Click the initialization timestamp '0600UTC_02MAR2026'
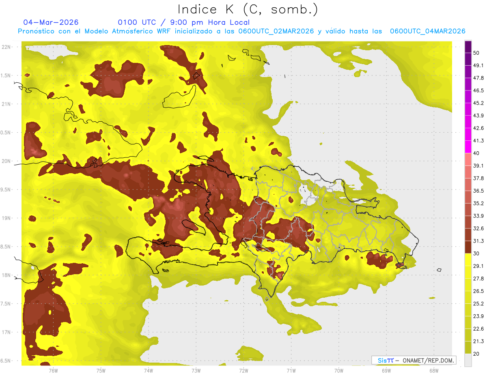 [x=276, y=31]
